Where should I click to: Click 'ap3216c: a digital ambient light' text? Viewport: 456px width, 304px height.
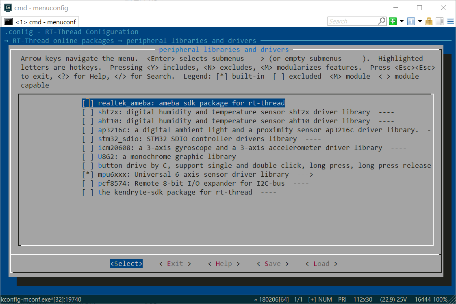258,130
